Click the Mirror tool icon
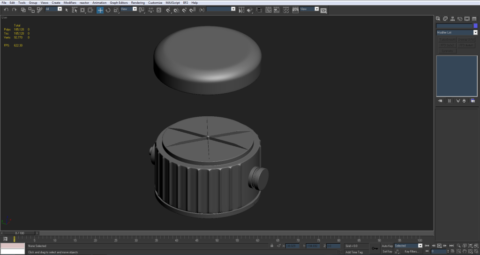Viewport: 480px width, 255px height. coord(241,10)
